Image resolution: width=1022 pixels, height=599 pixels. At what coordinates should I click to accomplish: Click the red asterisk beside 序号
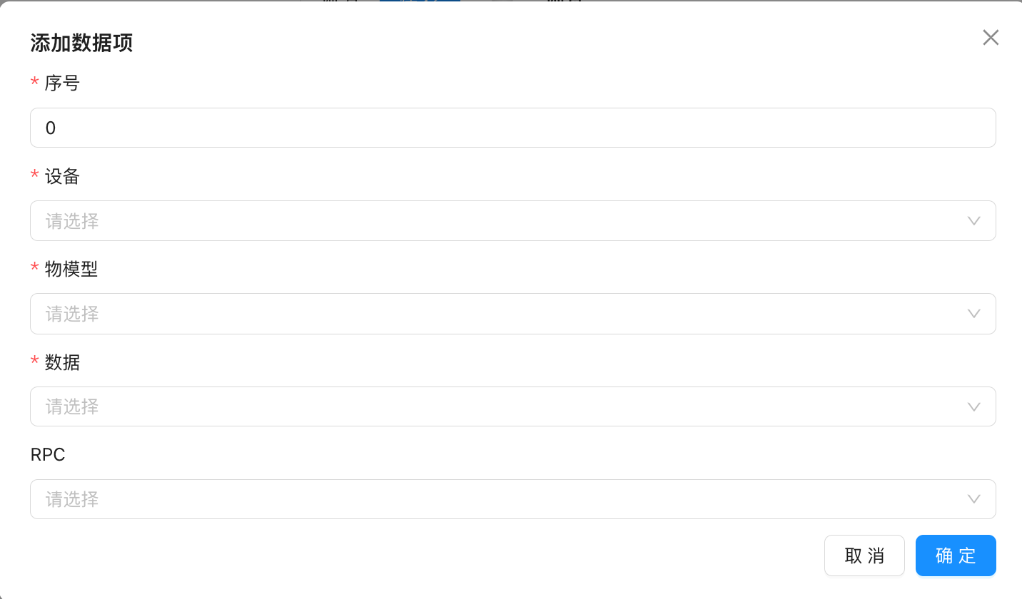35,83
